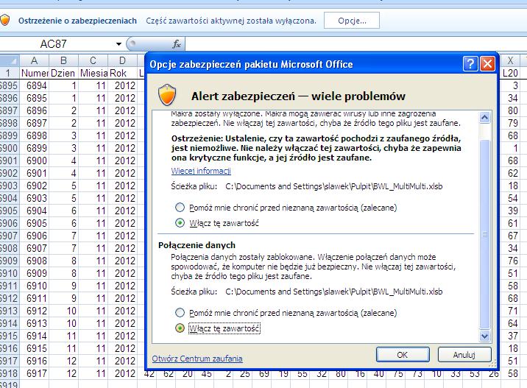527x388 pixels.
Task: Click the 'Połączenie danych' section heading
Action: coord(197,245)
